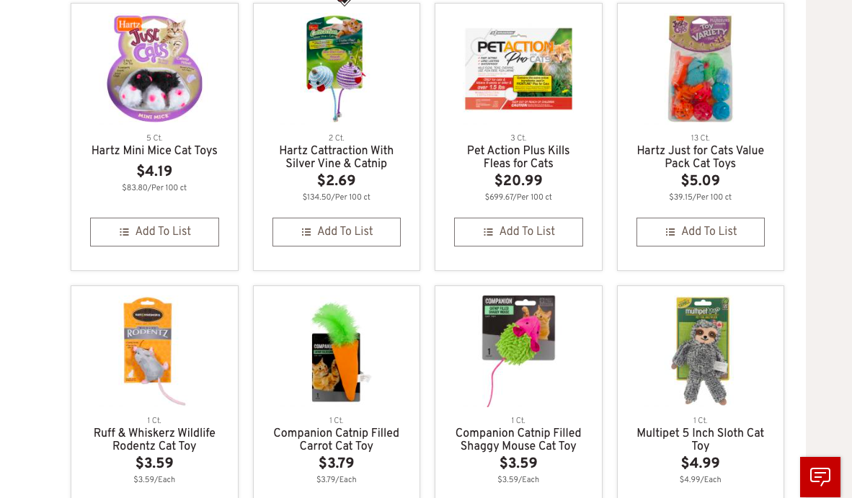Screen dimensions: 852x498
Task: View Hartz Cattraction Silver Vine product image
Action: pyautogui.click(x=336, y=68)
